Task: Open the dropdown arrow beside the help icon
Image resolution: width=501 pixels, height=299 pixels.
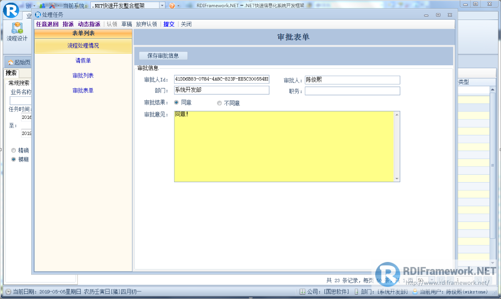Action: [x=178, y=5]
